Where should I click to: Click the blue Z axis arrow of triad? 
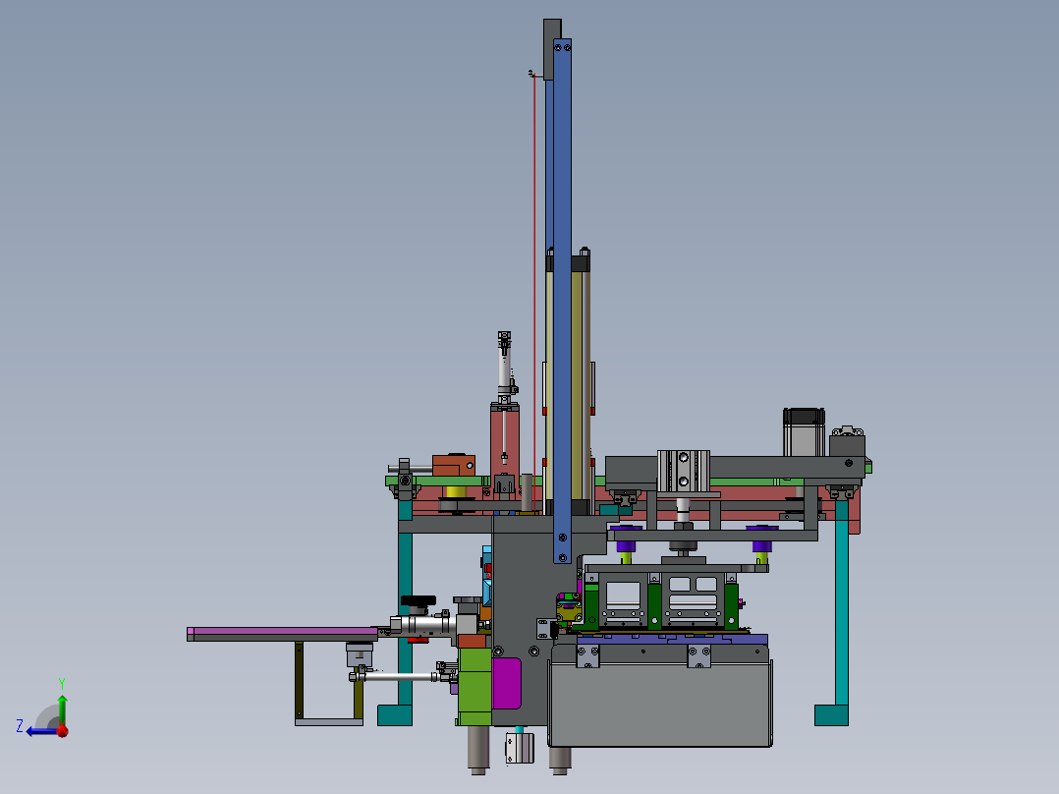[x=39, y=731]
